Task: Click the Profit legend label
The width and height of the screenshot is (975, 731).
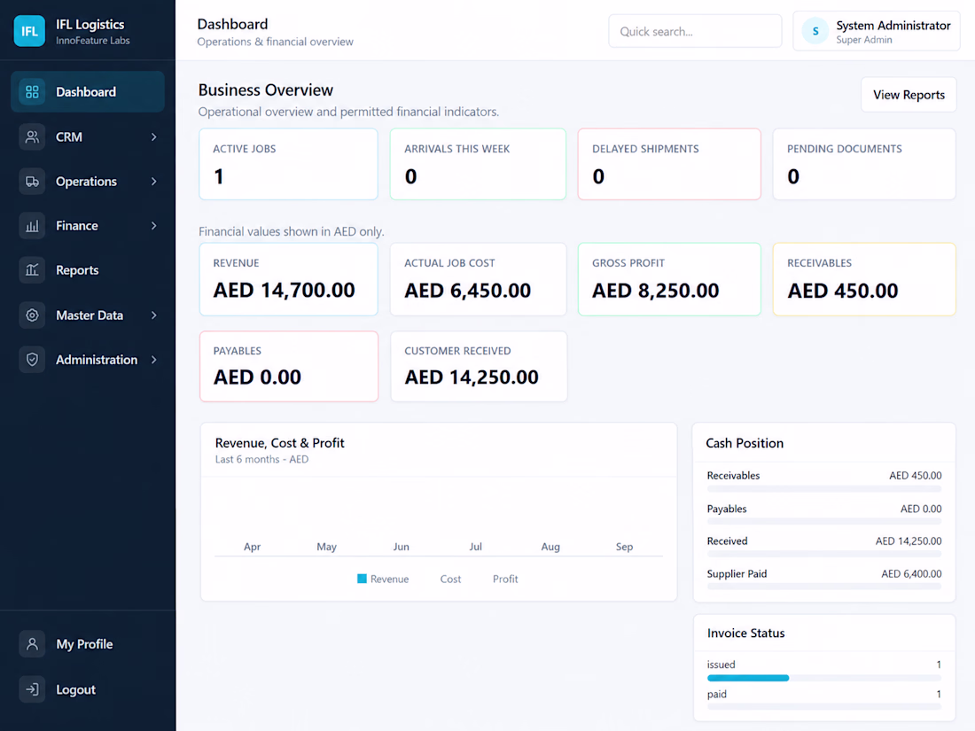Action: (x=505, y=579)
